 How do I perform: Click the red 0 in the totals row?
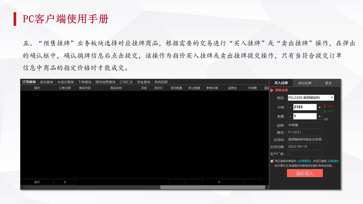coord(219,182)
